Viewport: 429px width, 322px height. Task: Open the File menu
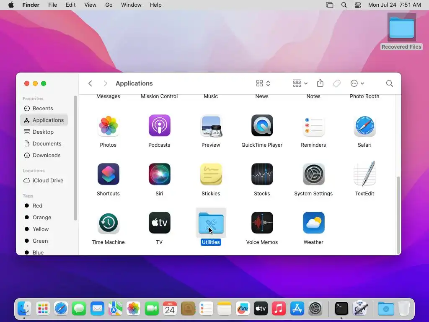(52, 5)
